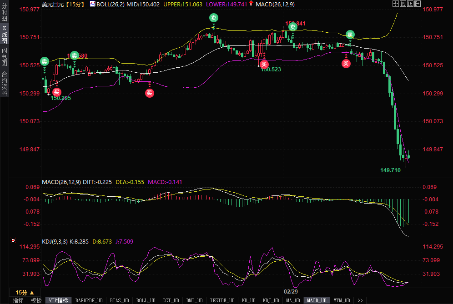The image size is (453, 304).
Task: Click the 模板 button at bottom left
Action: pyautogui.click(x=36, y=300)
